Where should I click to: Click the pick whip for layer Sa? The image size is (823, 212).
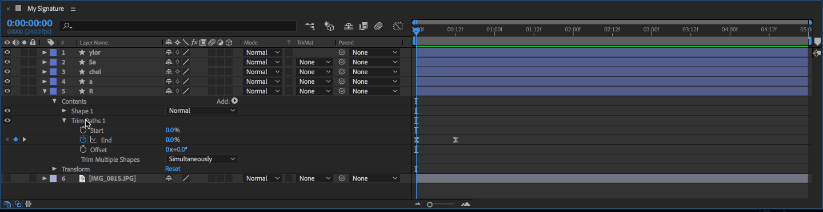coord(342,62)
